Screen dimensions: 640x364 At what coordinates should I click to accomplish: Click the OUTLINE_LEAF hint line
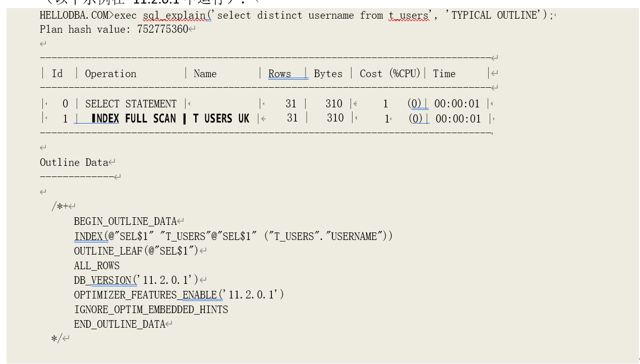[136, 251]
